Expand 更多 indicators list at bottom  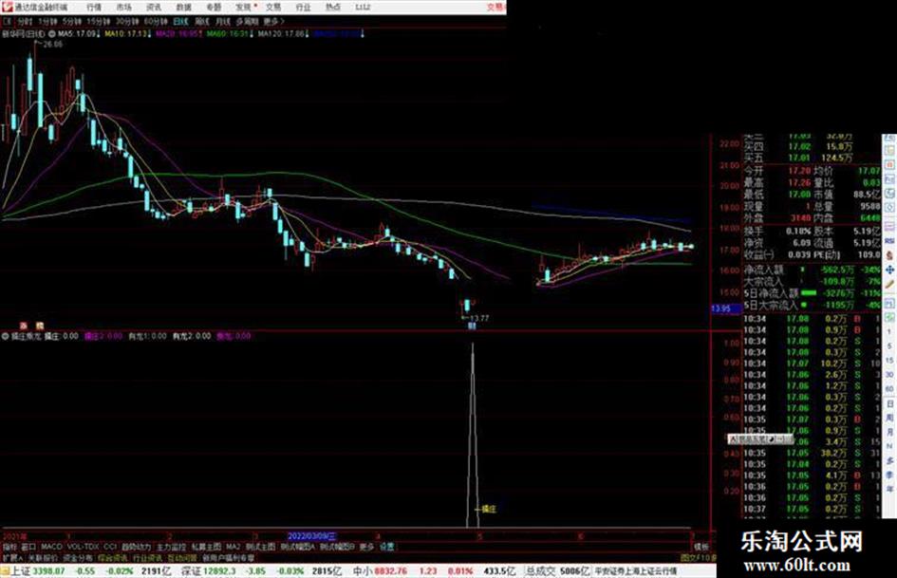click(x=366, y=547)
